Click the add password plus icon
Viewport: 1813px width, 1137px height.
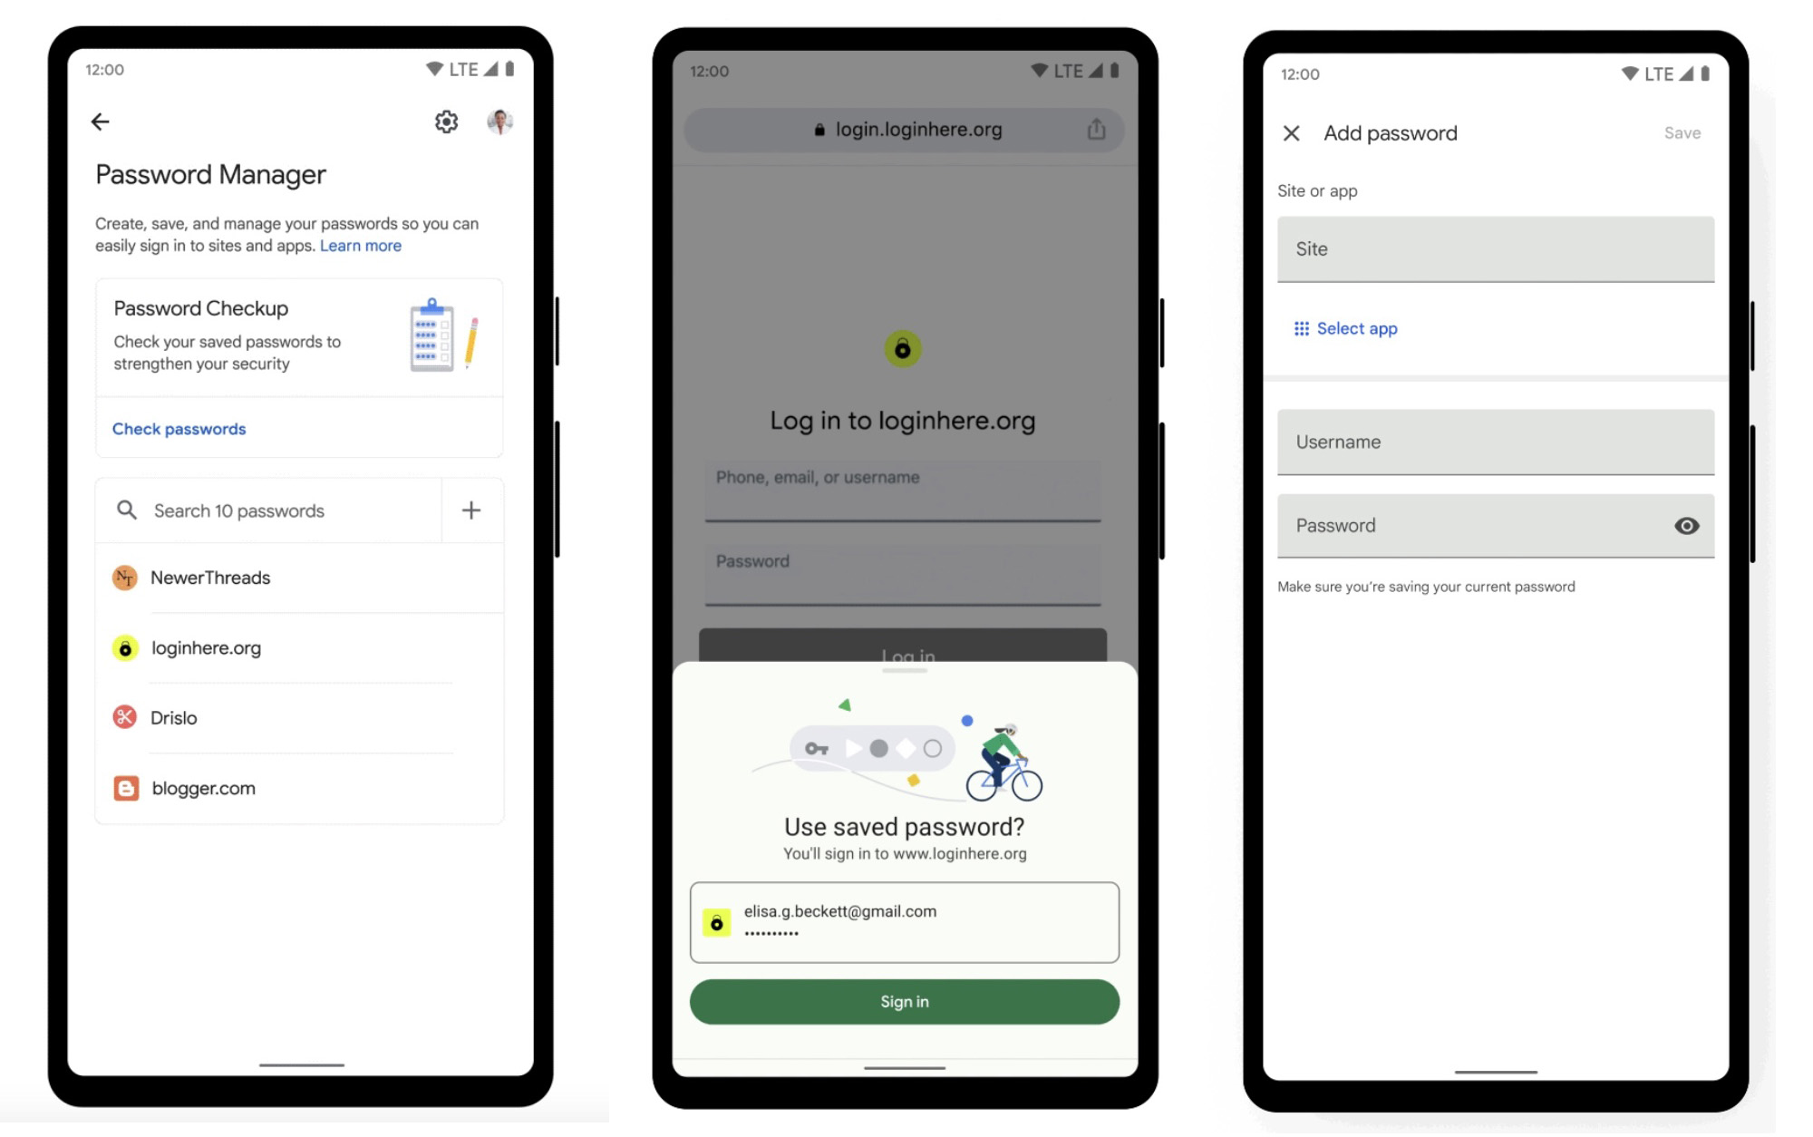point(471,510)
